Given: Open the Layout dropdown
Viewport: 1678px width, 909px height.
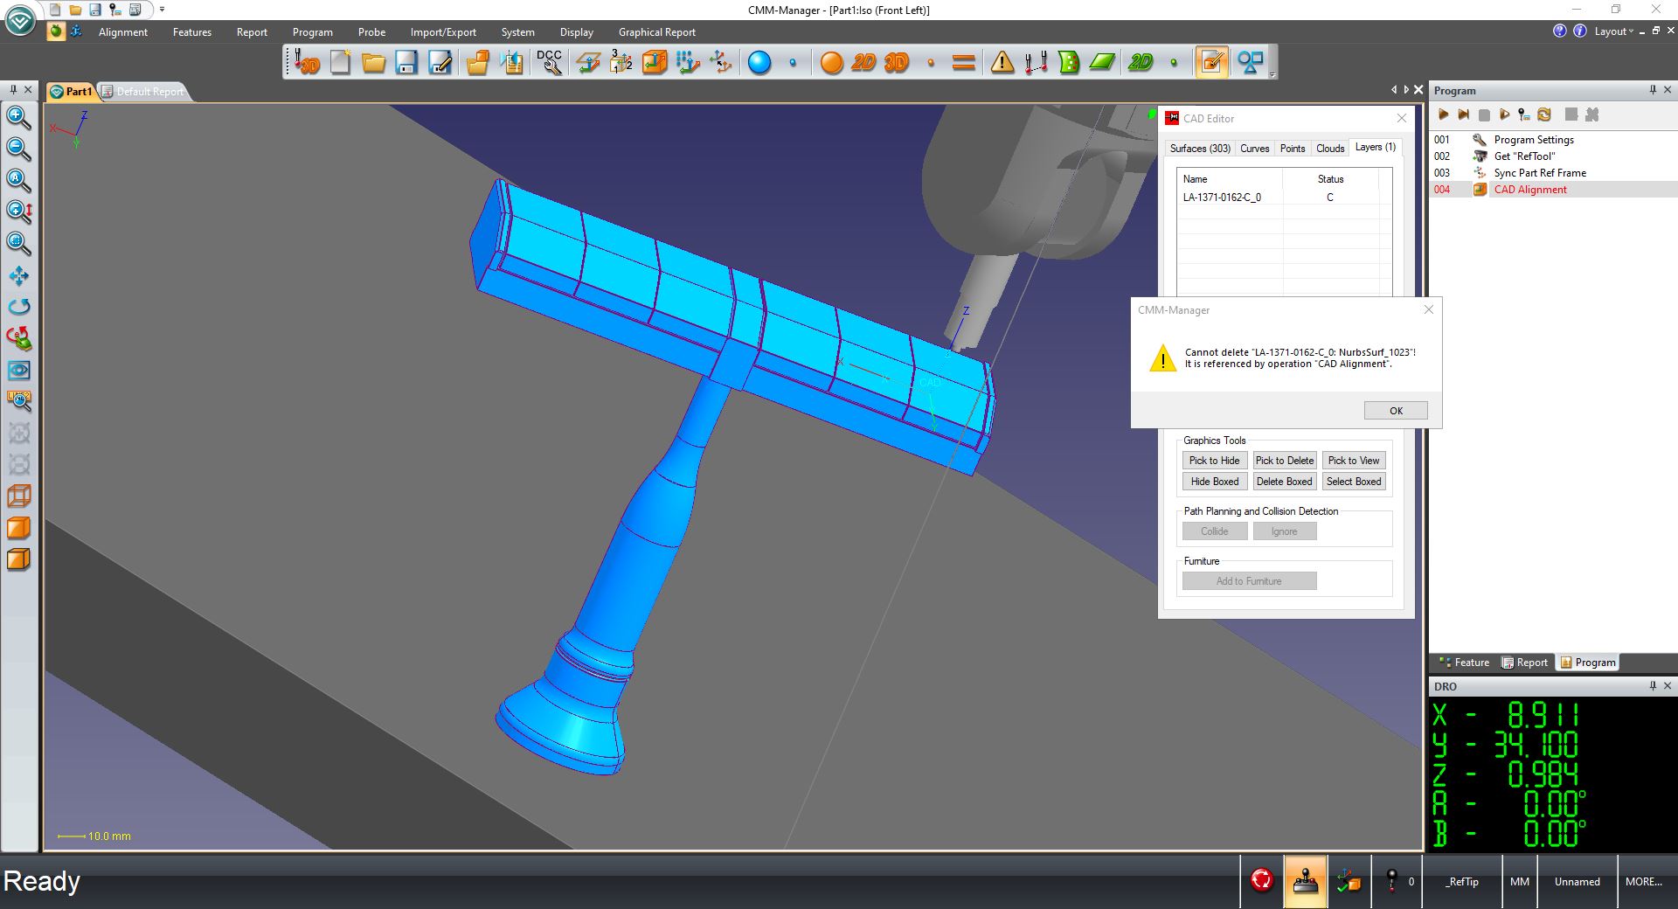Looking at the screenshot, I should click(x=1613, y=31).
